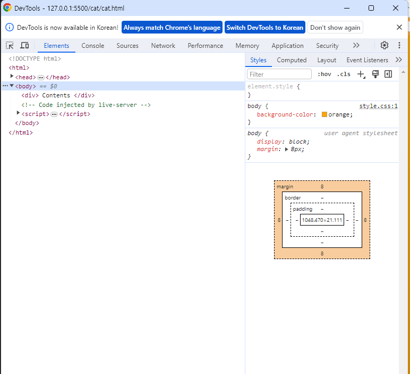Close the DevTools window
The height and width of the screenshot is (374, 410).
pyautogui.click(x=396, y=8)
